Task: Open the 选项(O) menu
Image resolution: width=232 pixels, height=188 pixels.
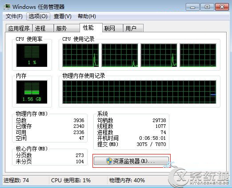Action: (x=38, y=16)
